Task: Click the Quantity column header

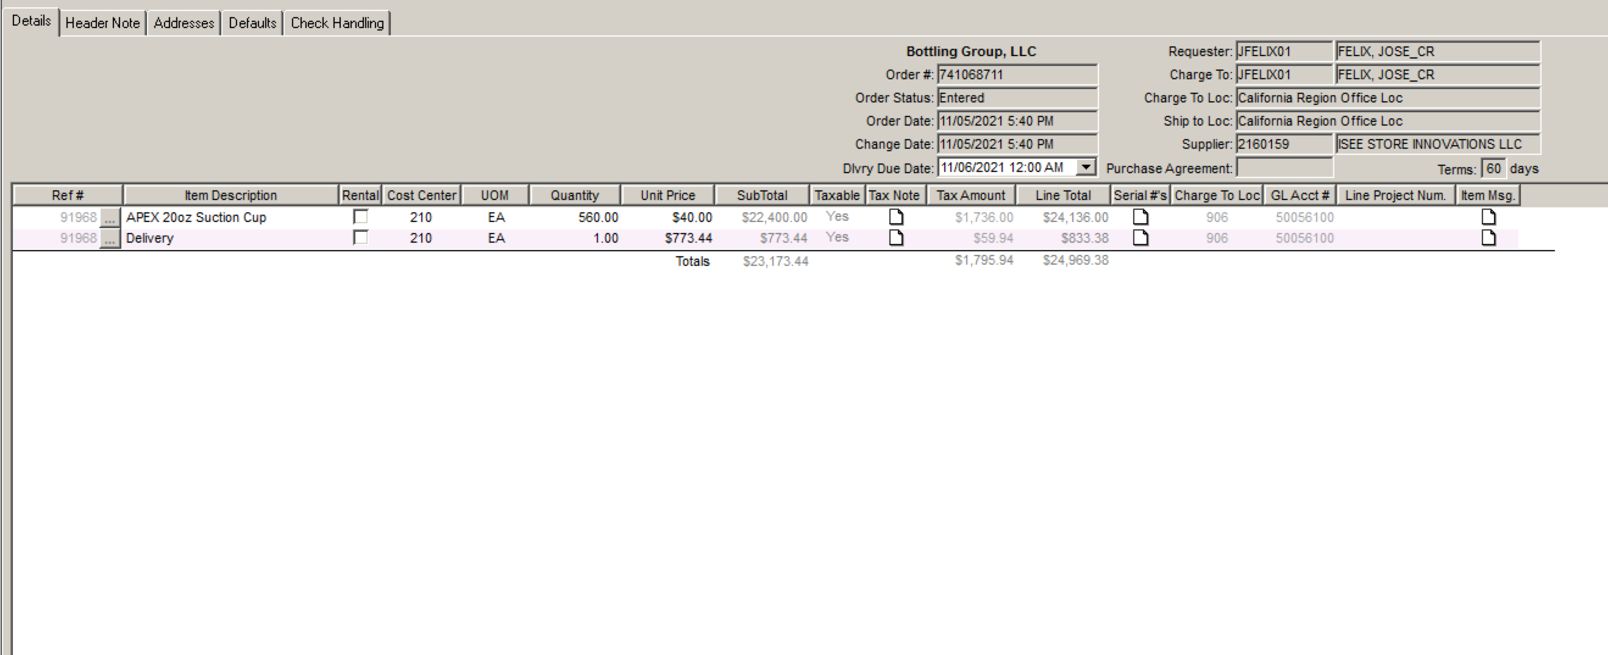Action: pos(574,195)
